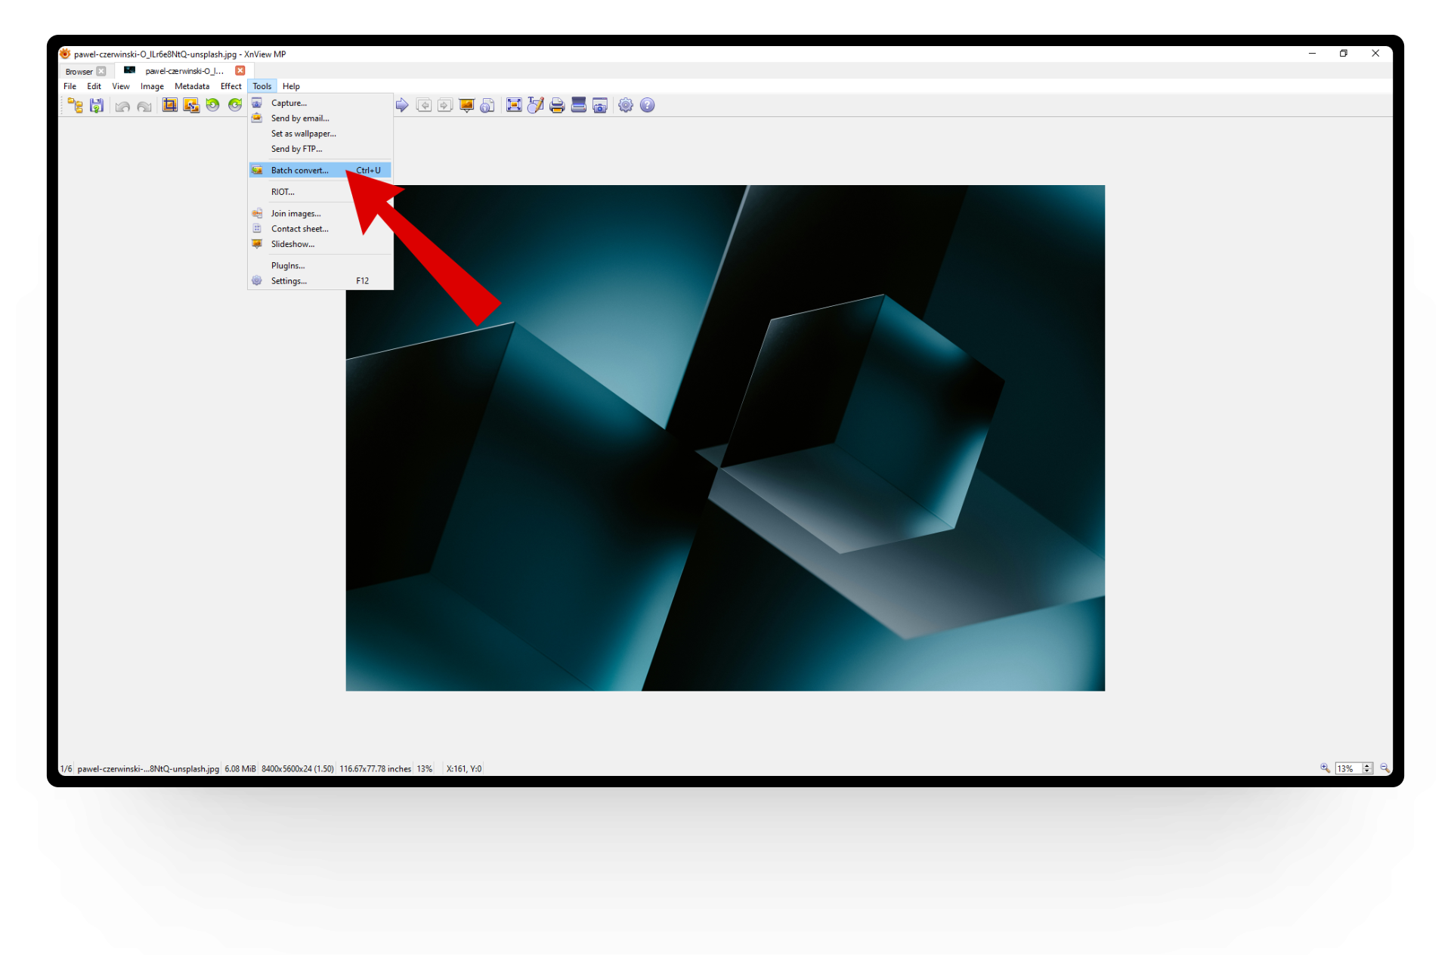This screenshot has width=1451, height=955.
Task: Select the Crop tool icon
Action: pyautogui.click(x=170, y=106)
